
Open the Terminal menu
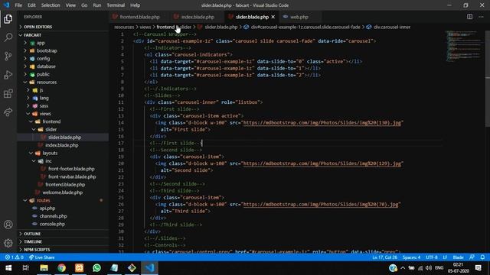point(116,5)
